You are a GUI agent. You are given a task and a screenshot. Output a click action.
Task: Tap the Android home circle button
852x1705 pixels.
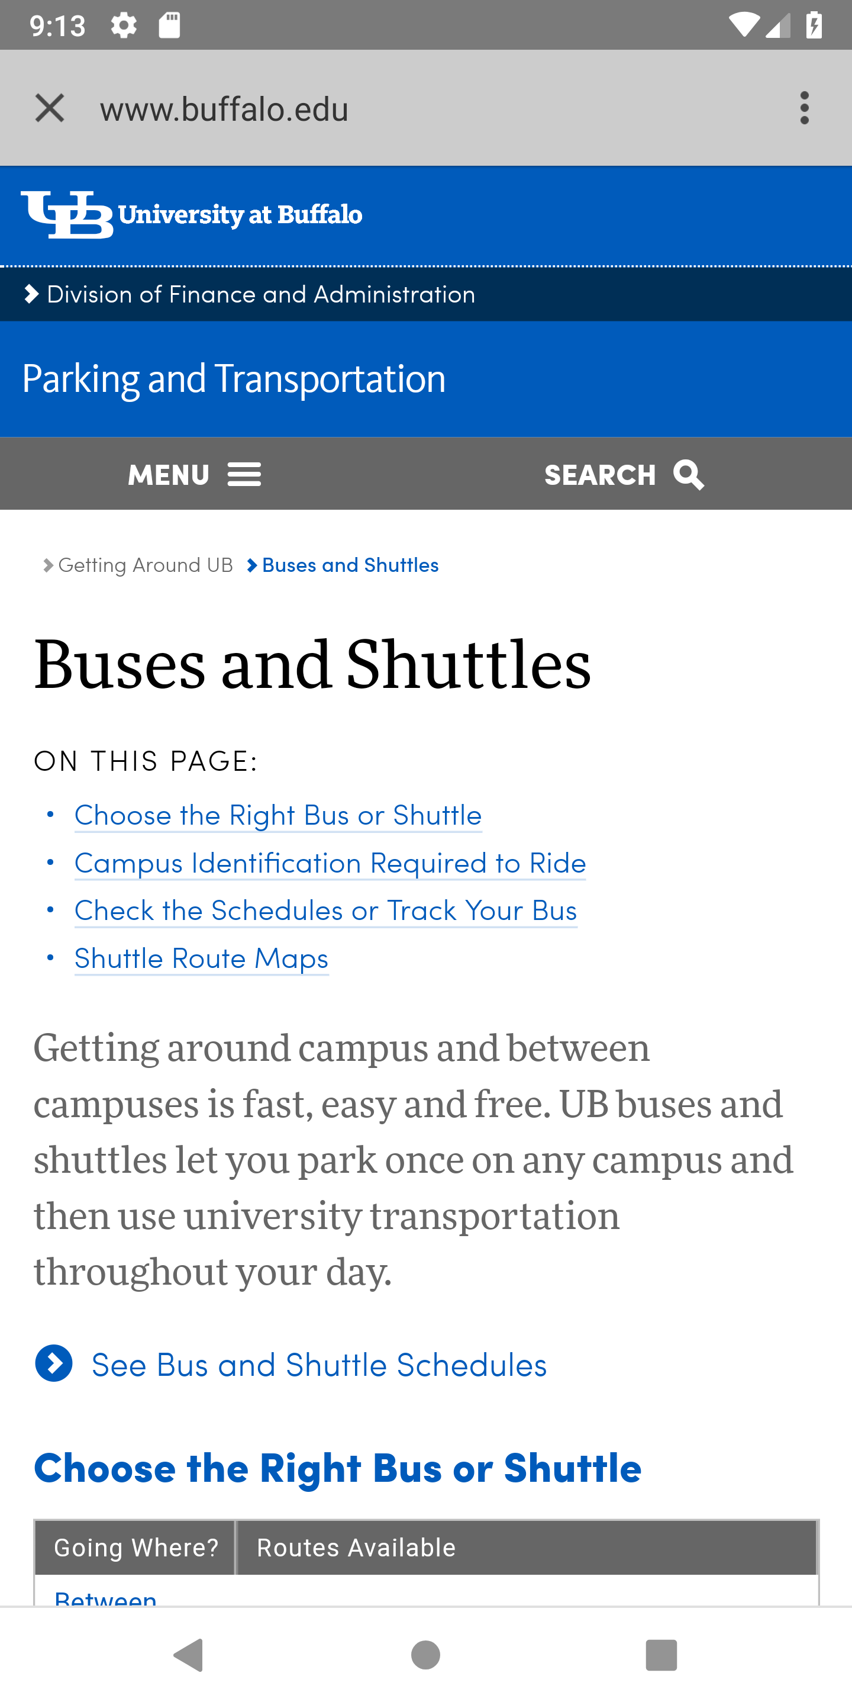[425, 1655]
